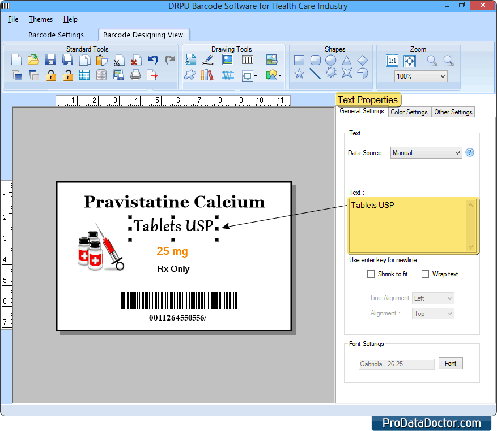Click the Undo icon in Standard Tools
Image resolution: width=497 pixels, height=431 pixels.
pyautogui.click(x=152, y=59)
